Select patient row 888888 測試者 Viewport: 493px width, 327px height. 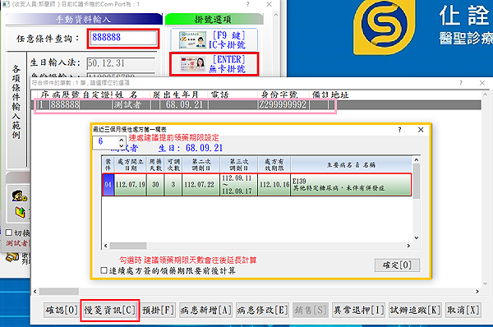(x=186, y=105)
